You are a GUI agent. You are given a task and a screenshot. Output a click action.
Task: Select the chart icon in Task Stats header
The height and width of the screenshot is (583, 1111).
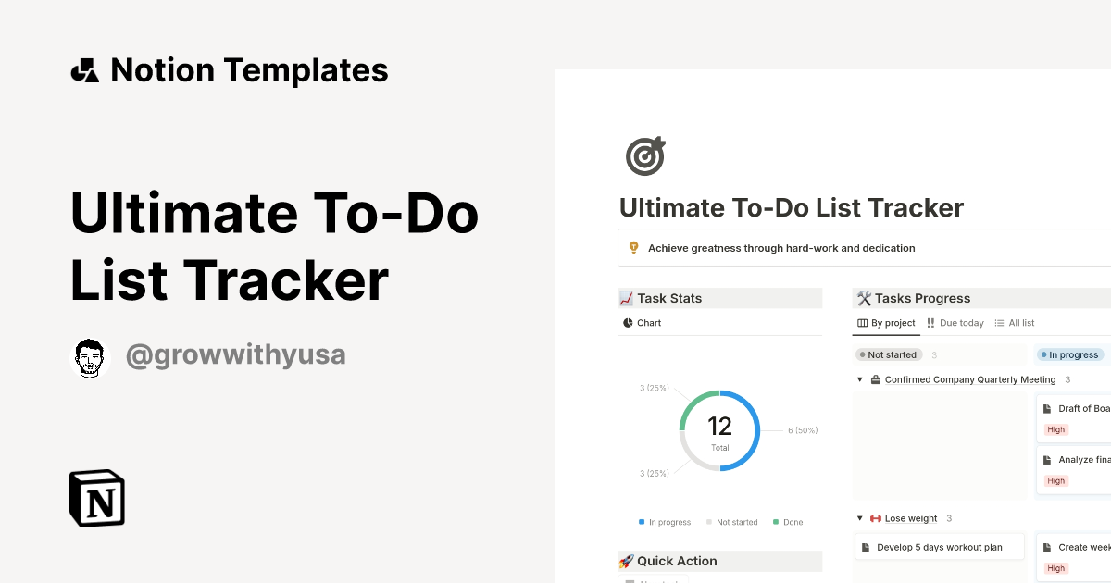(x=625, y=298)
